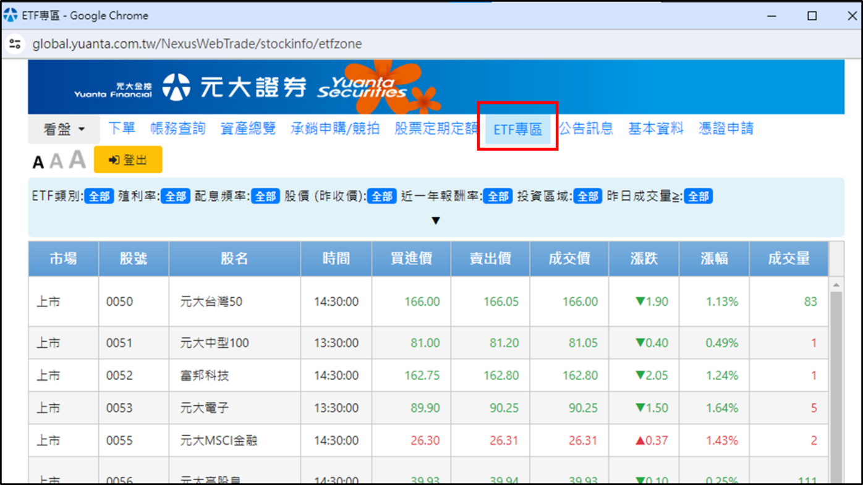Click the 股名 column header
The width and height of the screenshot is (863, 485).
tap(235, 259)
